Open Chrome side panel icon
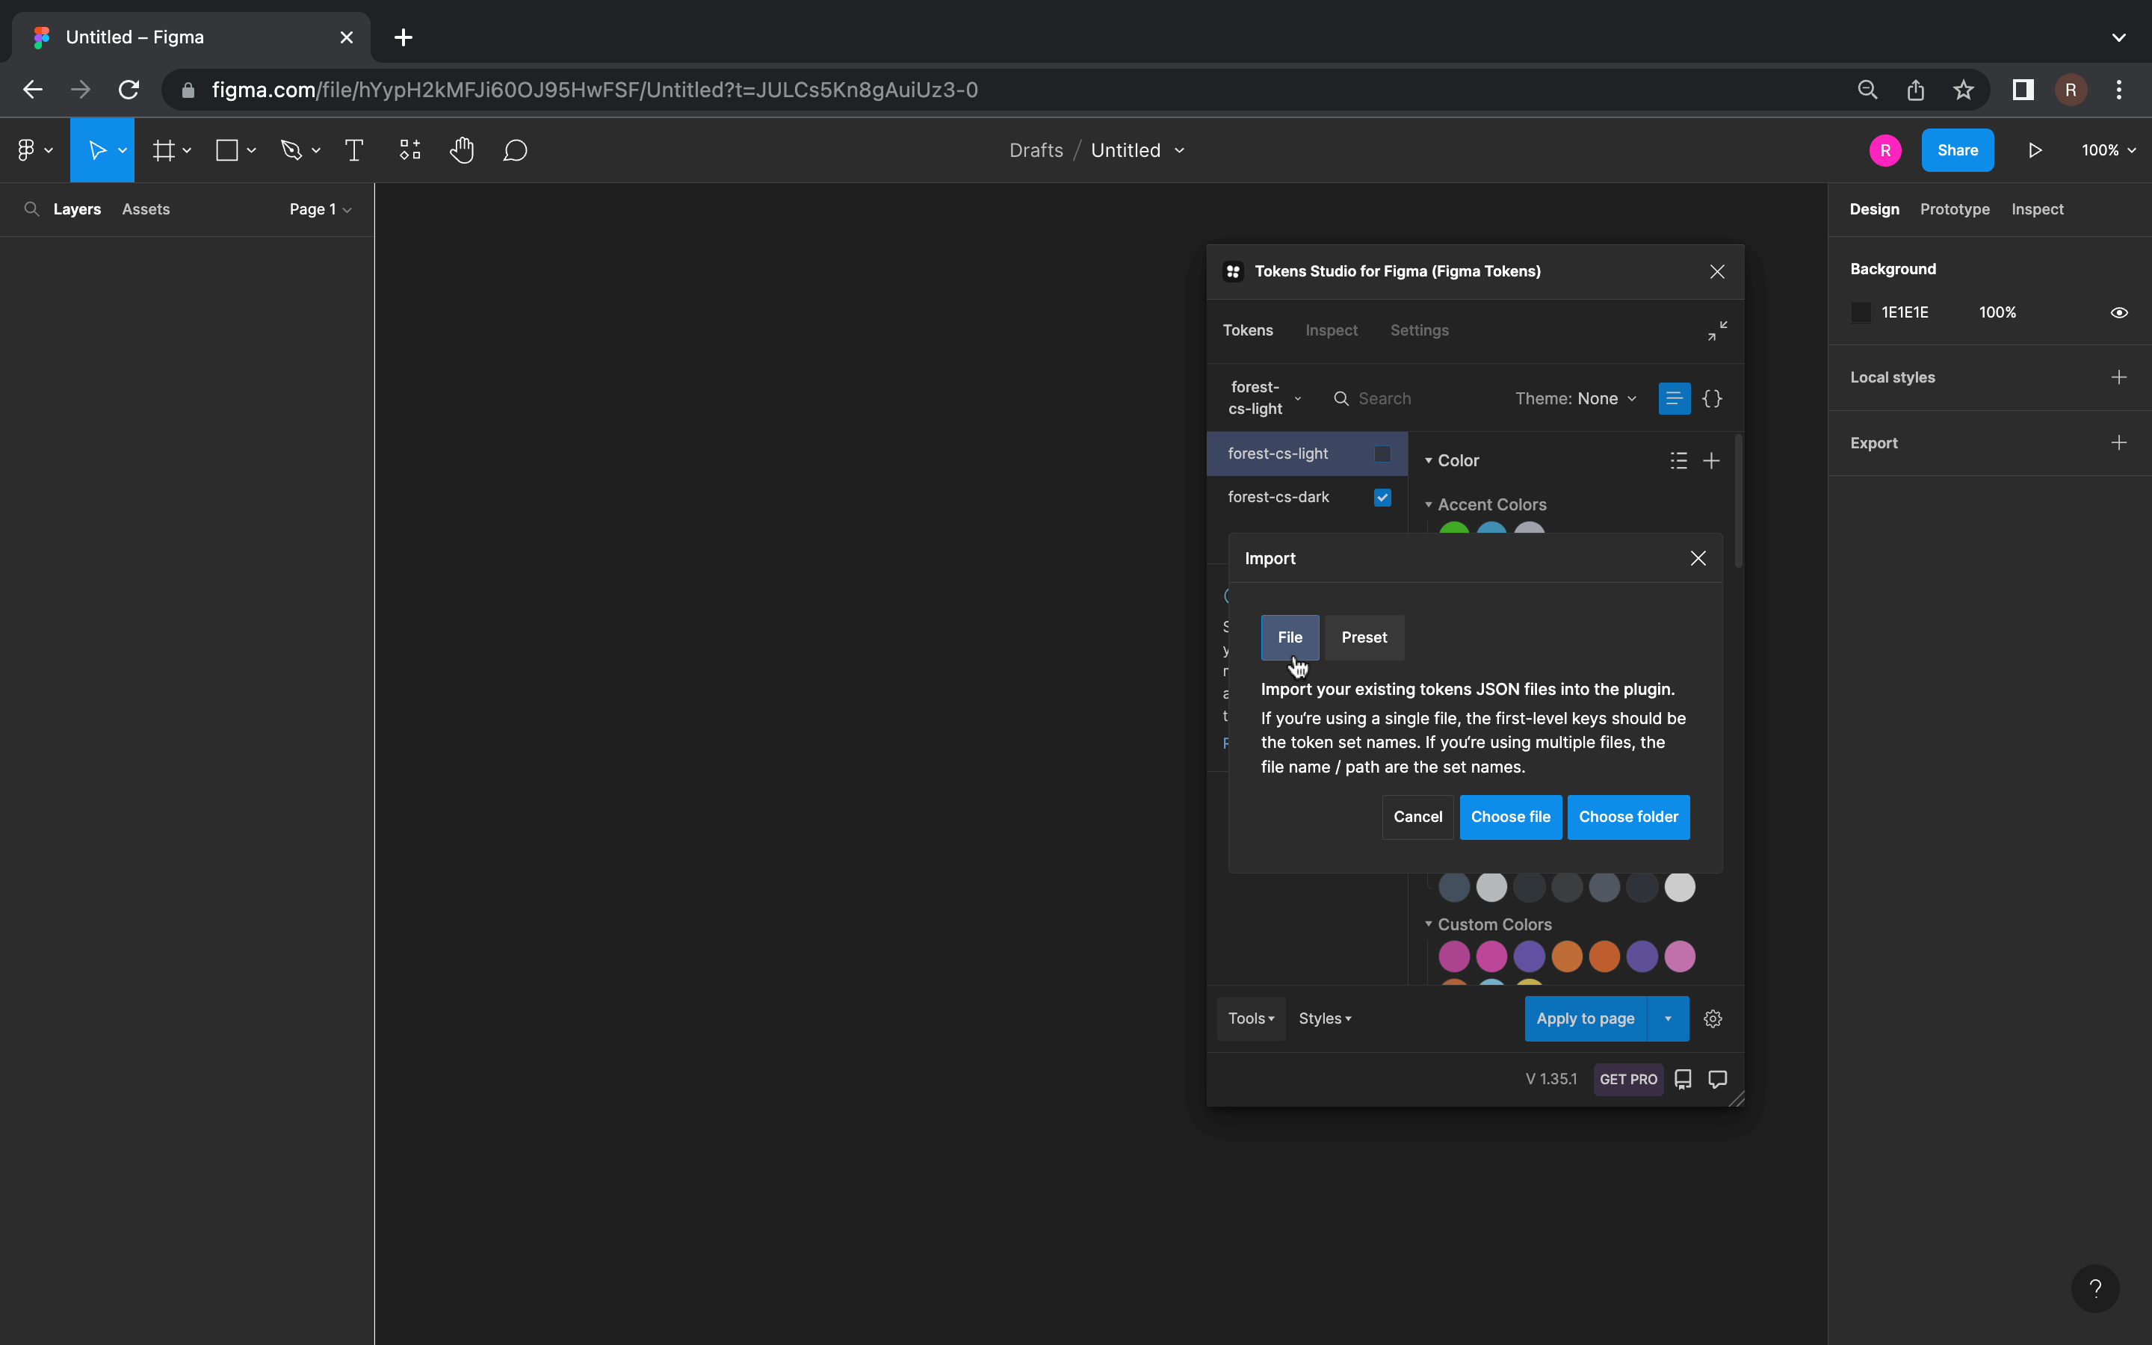2152x1345 pixels. pos(2023,90)
